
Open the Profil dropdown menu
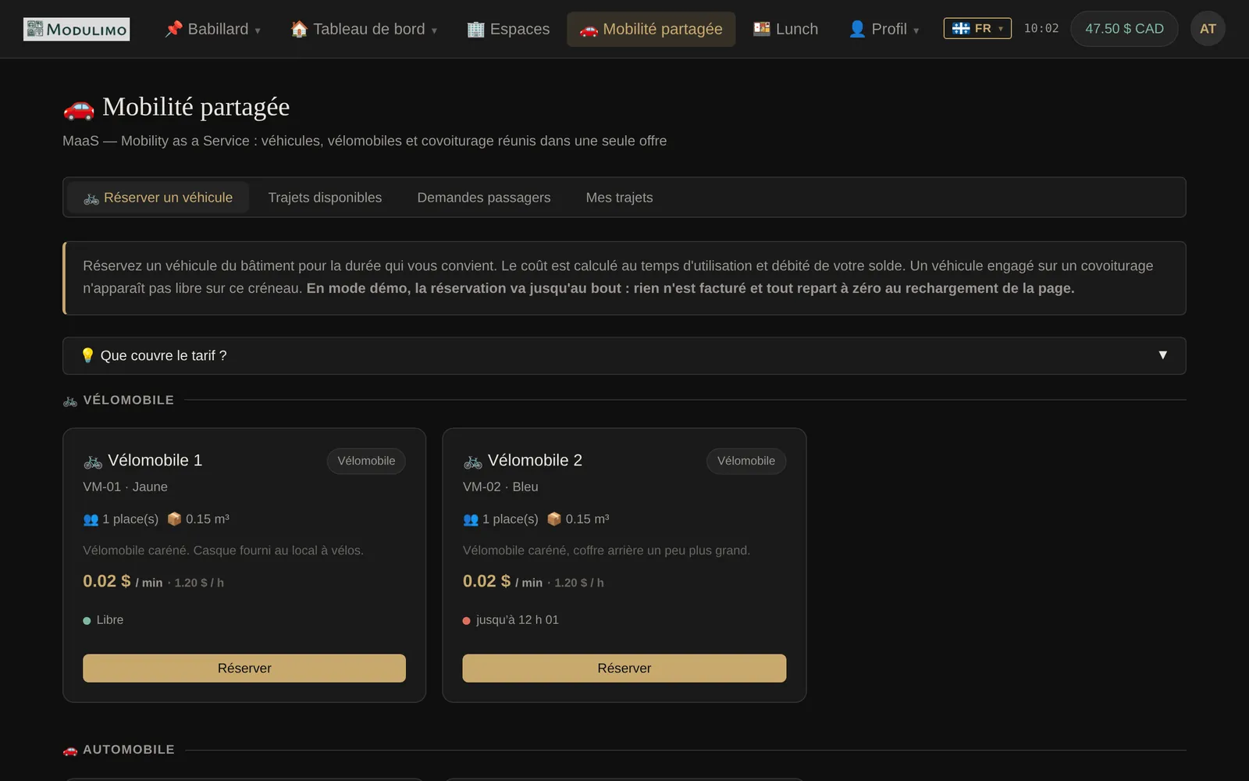[x=884, y=29]
